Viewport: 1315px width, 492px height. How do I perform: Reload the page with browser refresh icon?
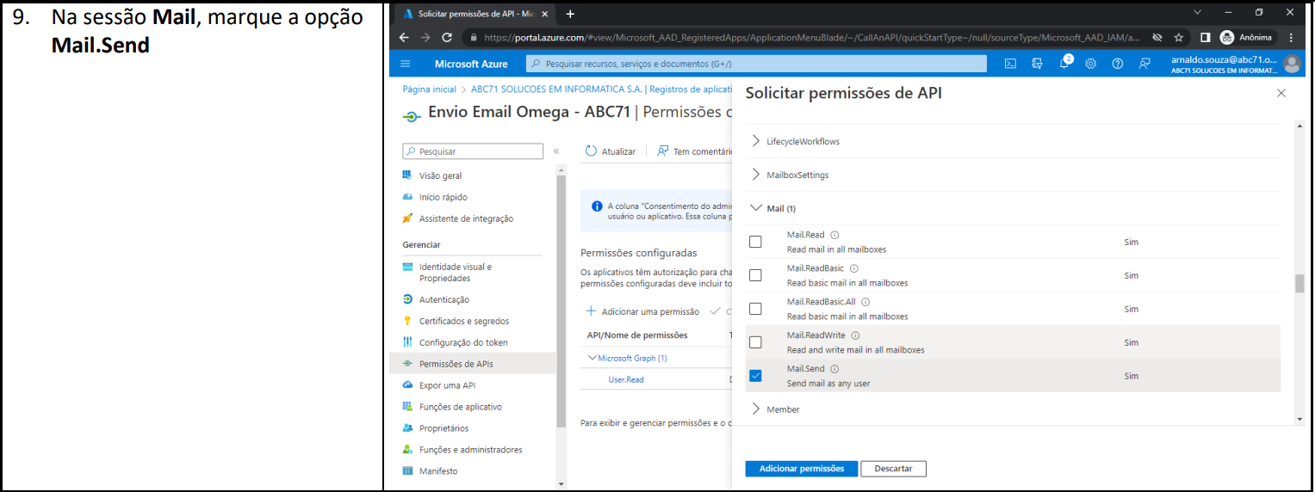coord(447,38)
